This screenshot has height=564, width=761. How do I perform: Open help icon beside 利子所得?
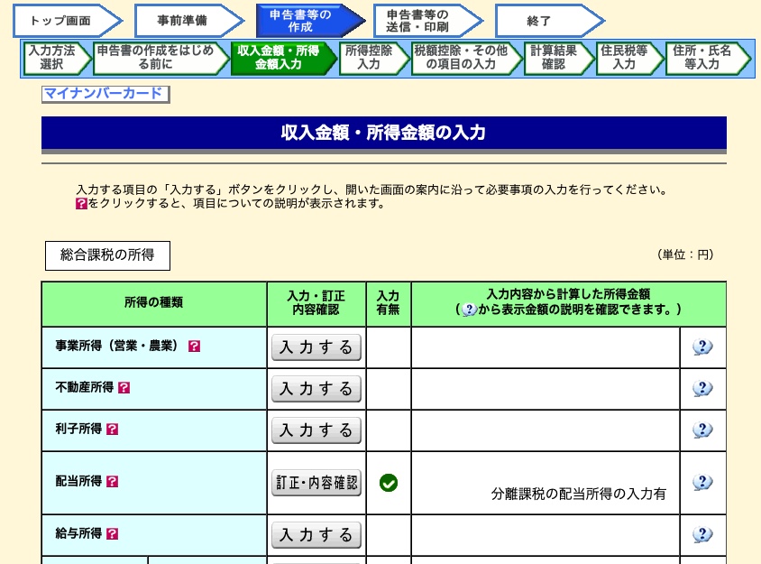point(113,430)
